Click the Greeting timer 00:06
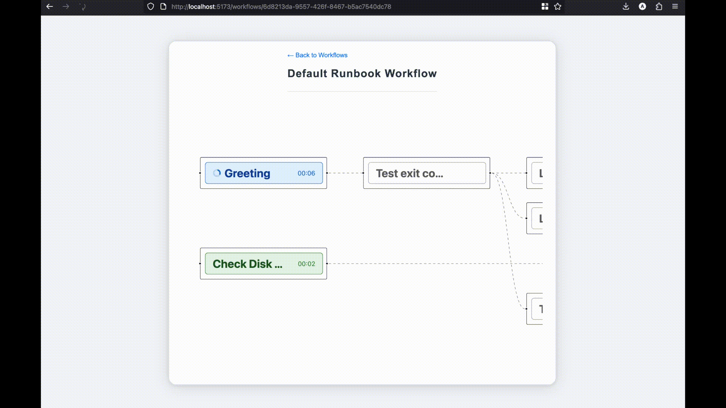Screen dimensions: 726x408 pos(306,173)
